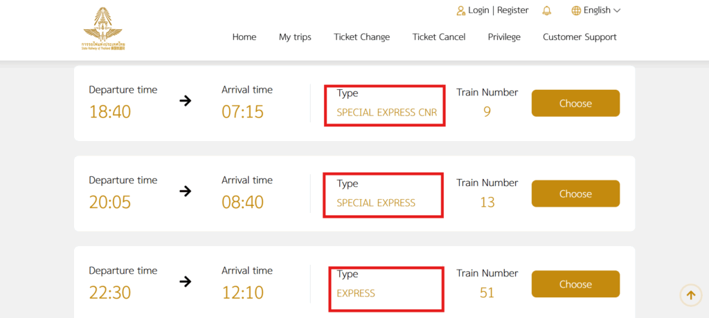Open Customer Support page
The height and width of the screenshot is (318, 709).
pos(580,37)
